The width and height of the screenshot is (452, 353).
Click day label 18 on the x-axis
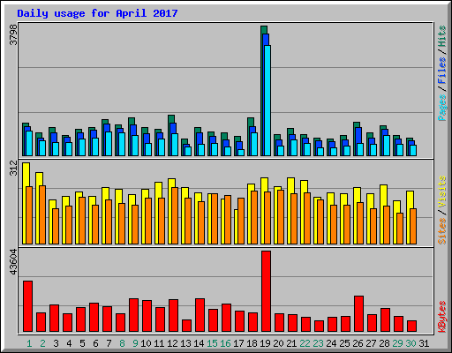coord(252,343)
